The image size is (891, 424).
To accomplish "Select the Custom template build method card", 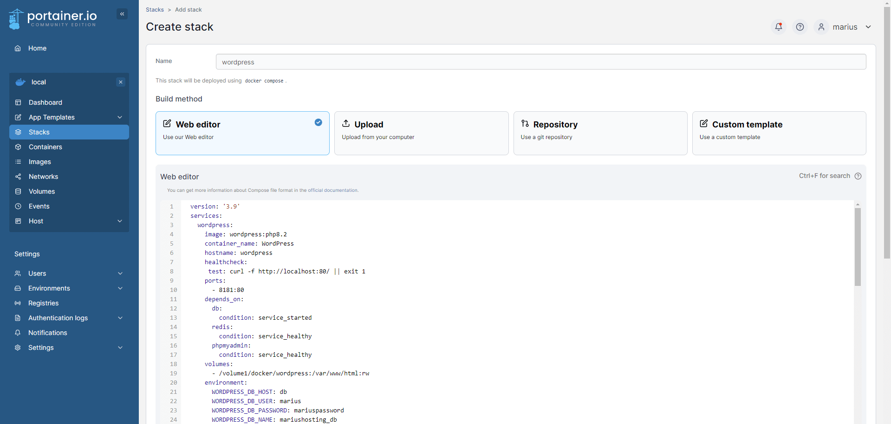I will (x=779, y=133).
